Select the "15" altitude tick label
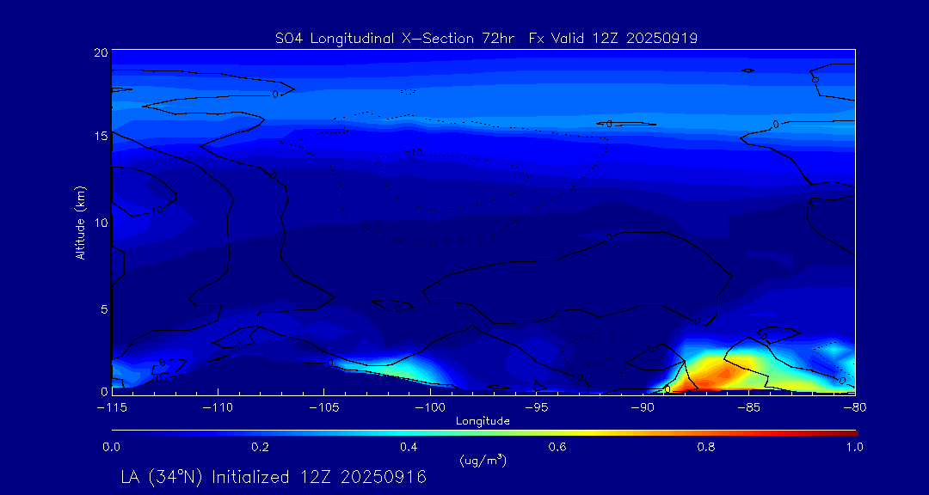Viewport: 929px width, 495px height. pos(102,136)
